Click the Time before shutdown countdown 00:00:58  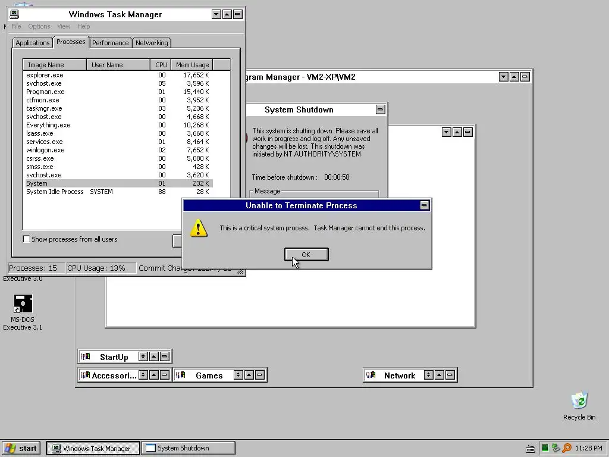point(337,177)
